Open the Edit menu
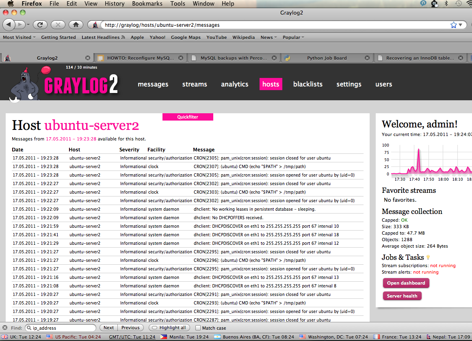Image resolution: width=472 pixels, height=341 pixels. pos(71,4)
